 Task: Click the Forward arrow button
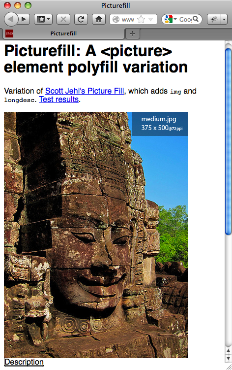[24, 19]
